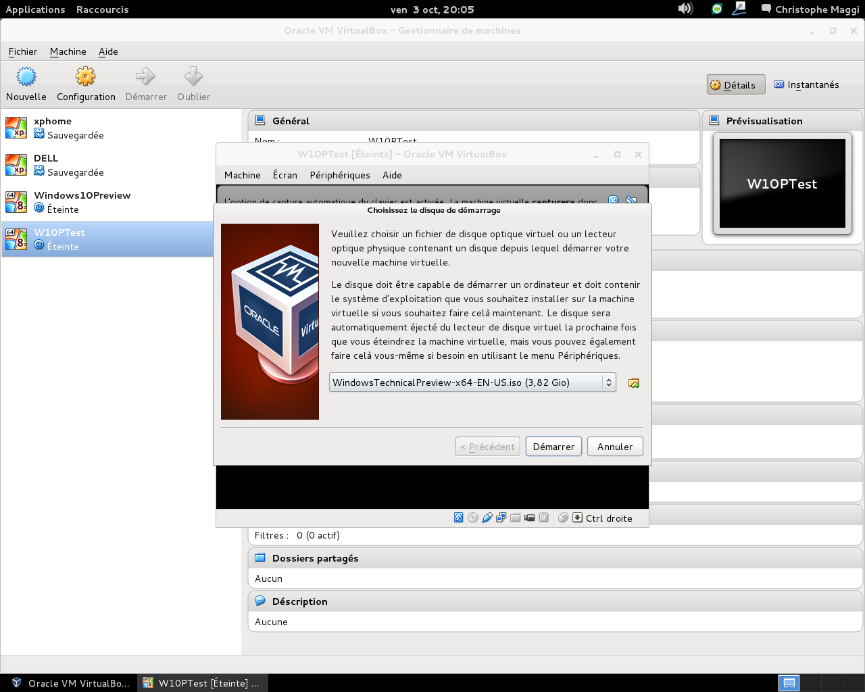
Task: Click the Christophe Maggi user menu
Action: click(x=810, y=9)
